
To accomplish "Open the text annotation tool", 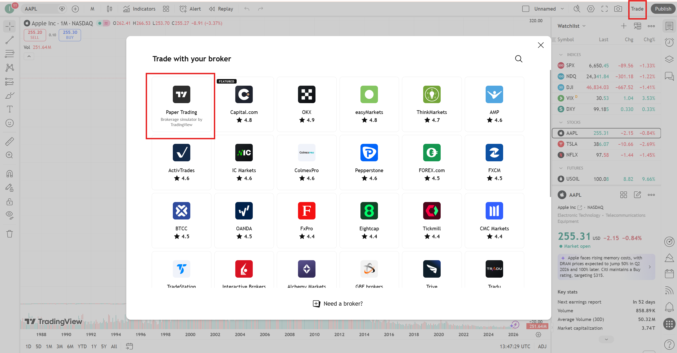I will tap(10, 109).
